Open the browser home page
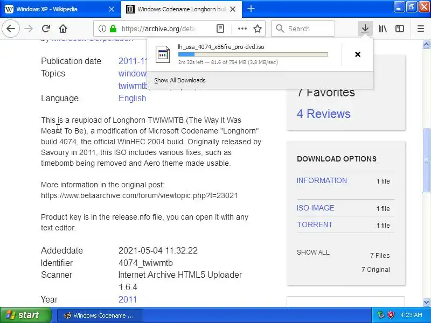 pyautogui.click(x=63, y=29)
